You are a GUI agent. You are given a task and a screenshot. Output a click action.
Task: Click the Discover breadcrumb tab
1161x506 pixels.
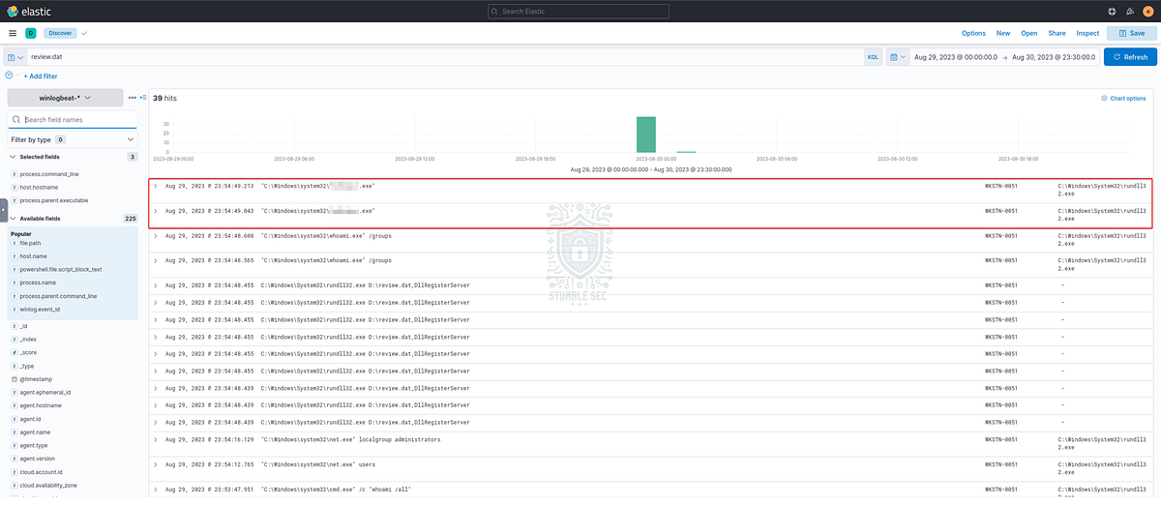[60, 33]
